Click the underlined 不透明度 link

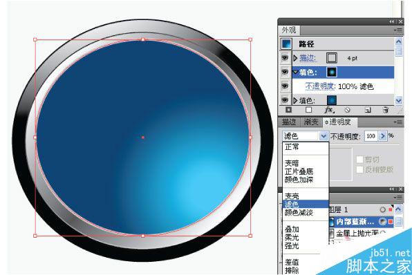point(320,86)
